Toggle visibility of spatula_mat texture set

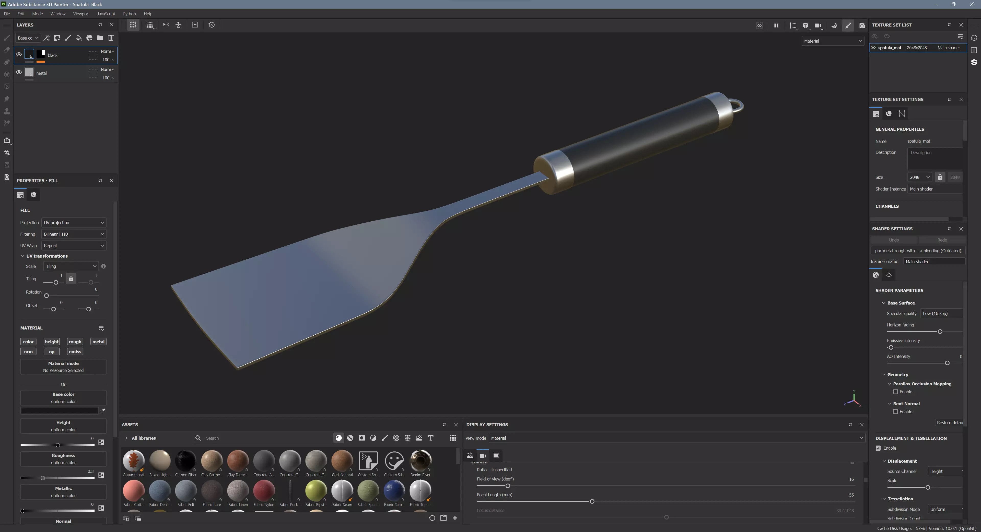873,47
